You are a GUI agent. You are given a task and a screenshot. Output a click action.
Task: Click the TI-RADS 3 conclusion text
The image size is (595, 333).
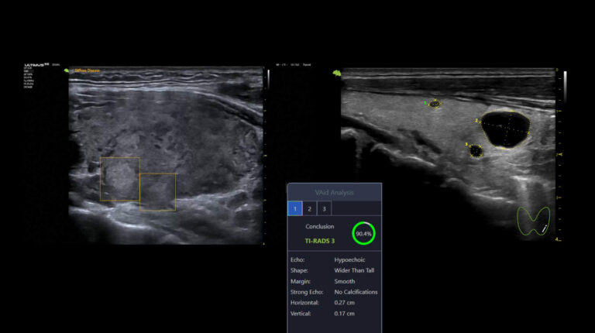[320, 241]
